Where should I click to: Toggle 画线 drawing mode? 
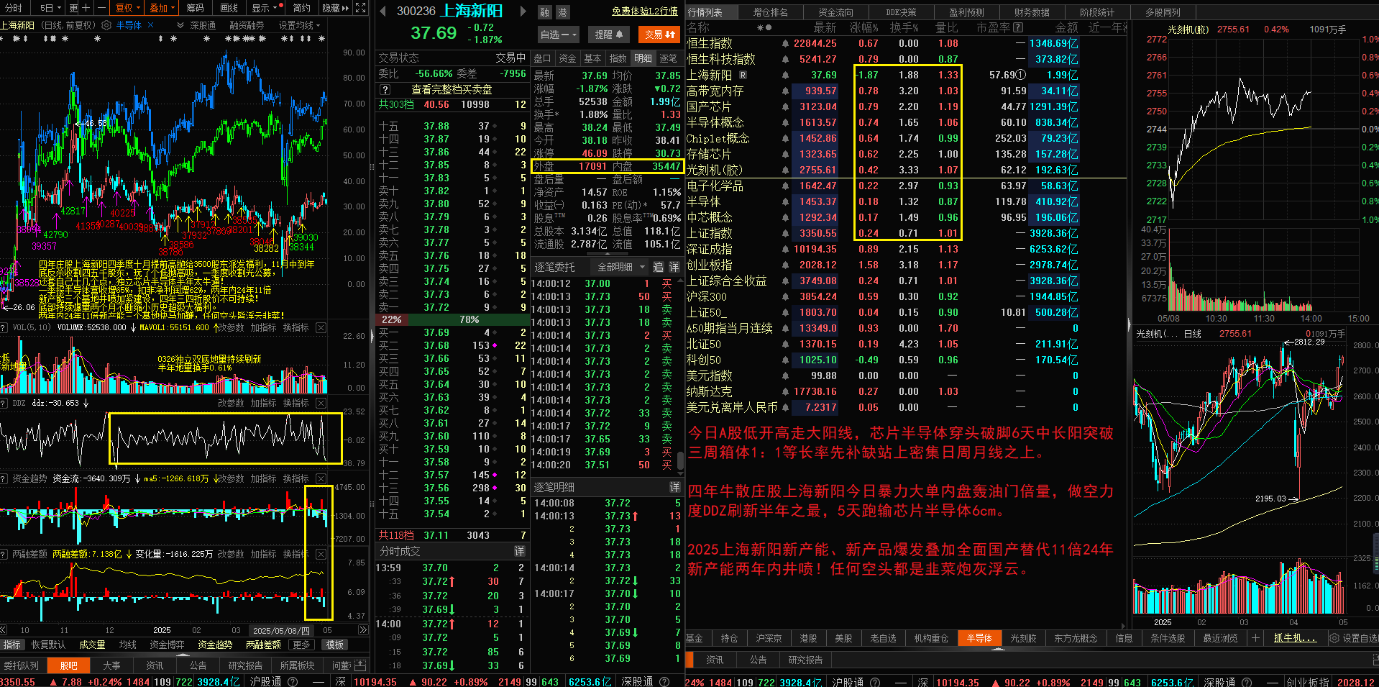tap(229, 8)
